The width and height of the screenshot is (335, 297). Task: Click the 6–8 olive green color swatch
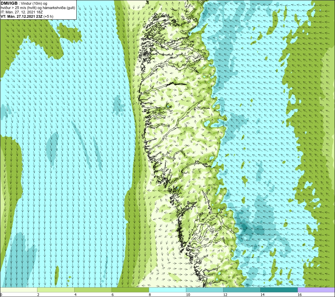130,290
